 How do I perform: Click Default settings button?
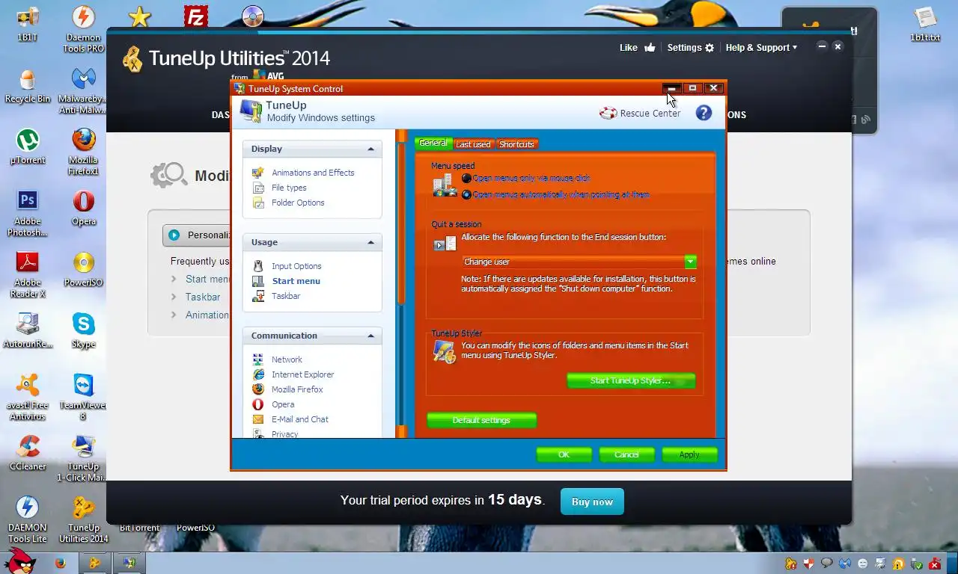click(481, 420)
